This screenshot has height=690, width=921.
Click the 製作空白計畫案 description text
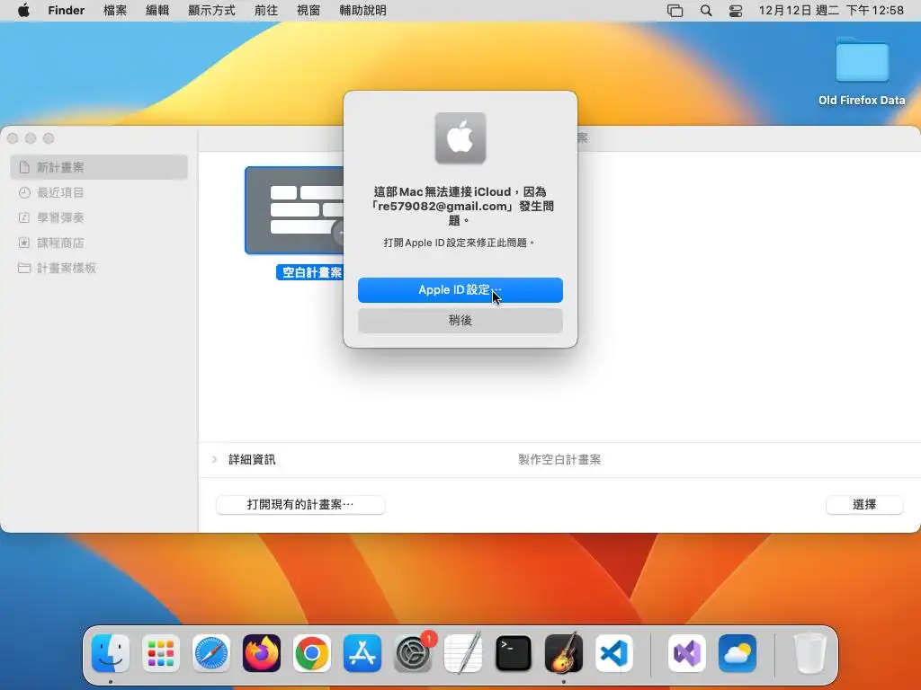tap(559, 459)
